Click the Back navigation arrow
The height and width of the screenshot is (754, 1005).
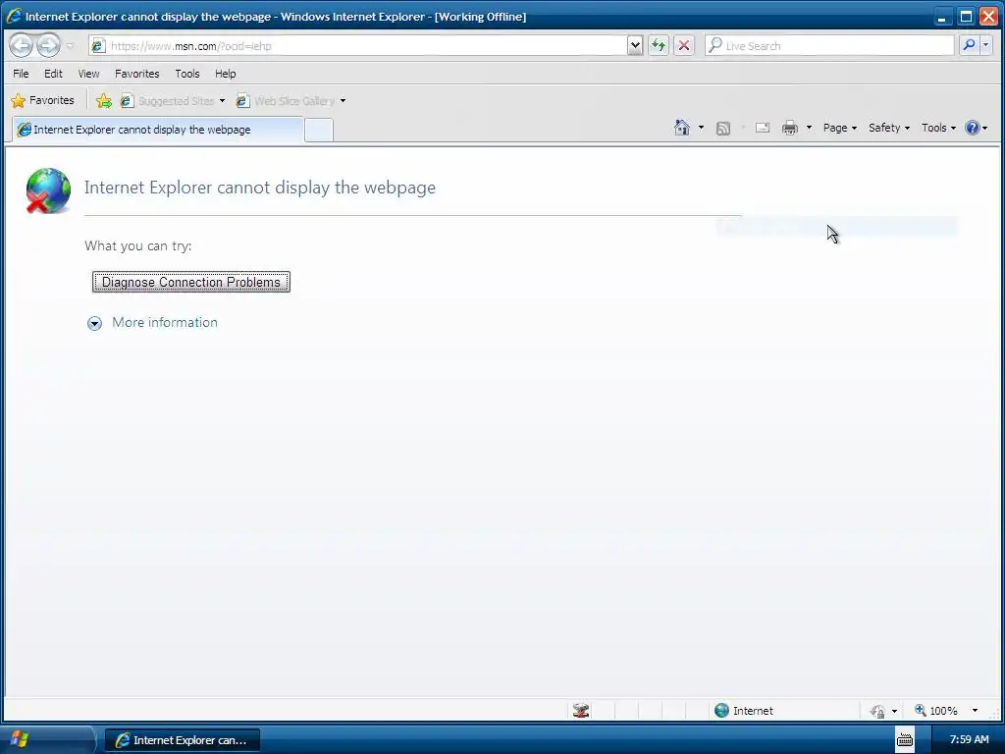(21, 45)
